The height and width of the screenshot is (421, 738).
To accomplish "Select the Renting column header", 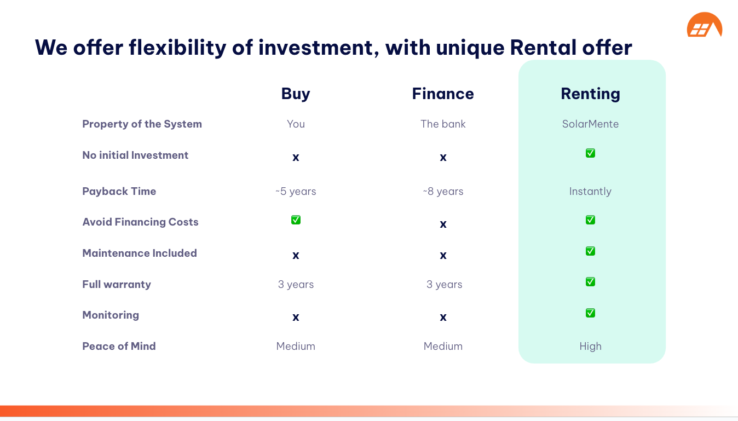I will (590, 94).
